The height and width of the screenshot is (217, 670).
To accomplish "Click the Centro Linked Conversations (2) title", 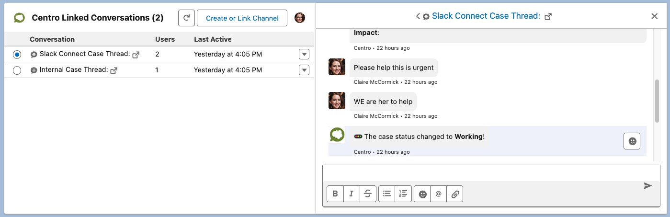I will click(98, 18).
